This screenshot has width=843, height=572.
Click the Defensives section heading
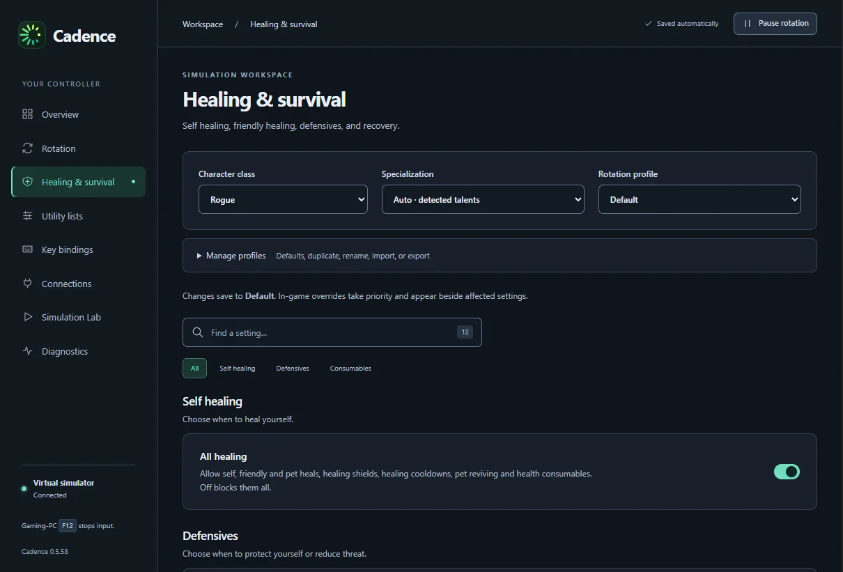(210, 536)
